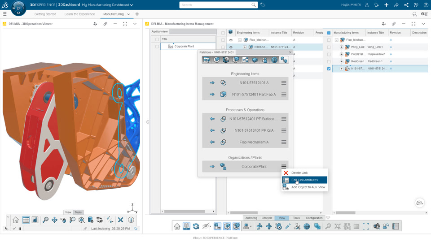Pause the simulation in viewer status bar
Viewport: 431px width, 242px height.
coord(20,229)
